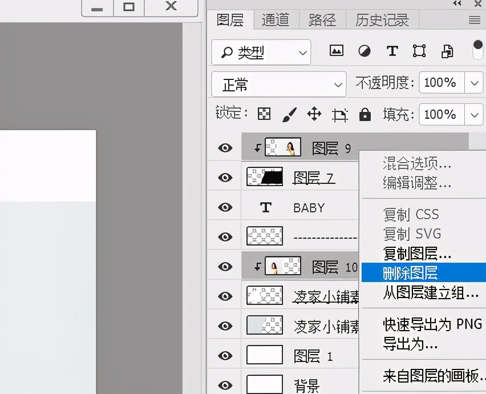486x394 pixels.
Task: Click the lock all padlock icon
Action: tap(364, 114)
